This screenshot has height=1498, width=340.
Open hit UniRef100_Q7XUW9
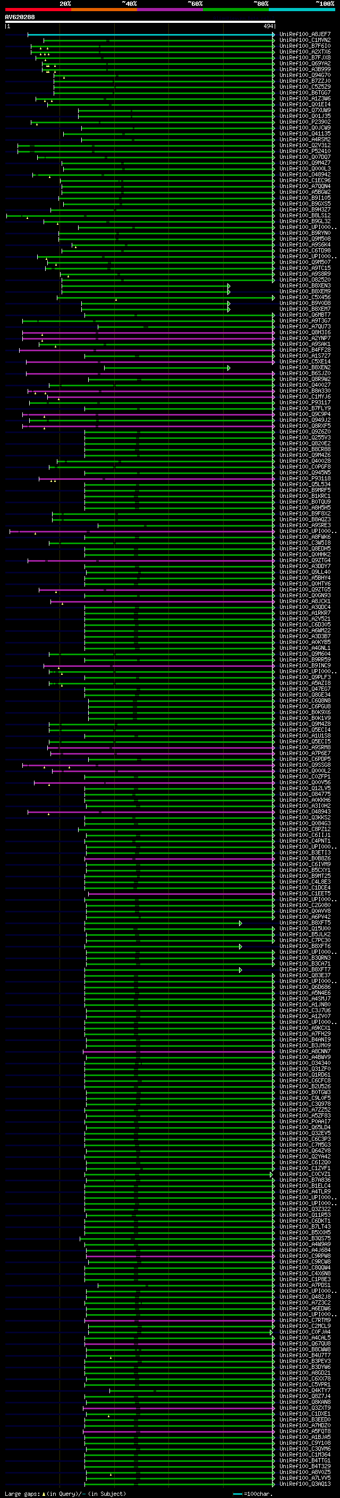305,111
